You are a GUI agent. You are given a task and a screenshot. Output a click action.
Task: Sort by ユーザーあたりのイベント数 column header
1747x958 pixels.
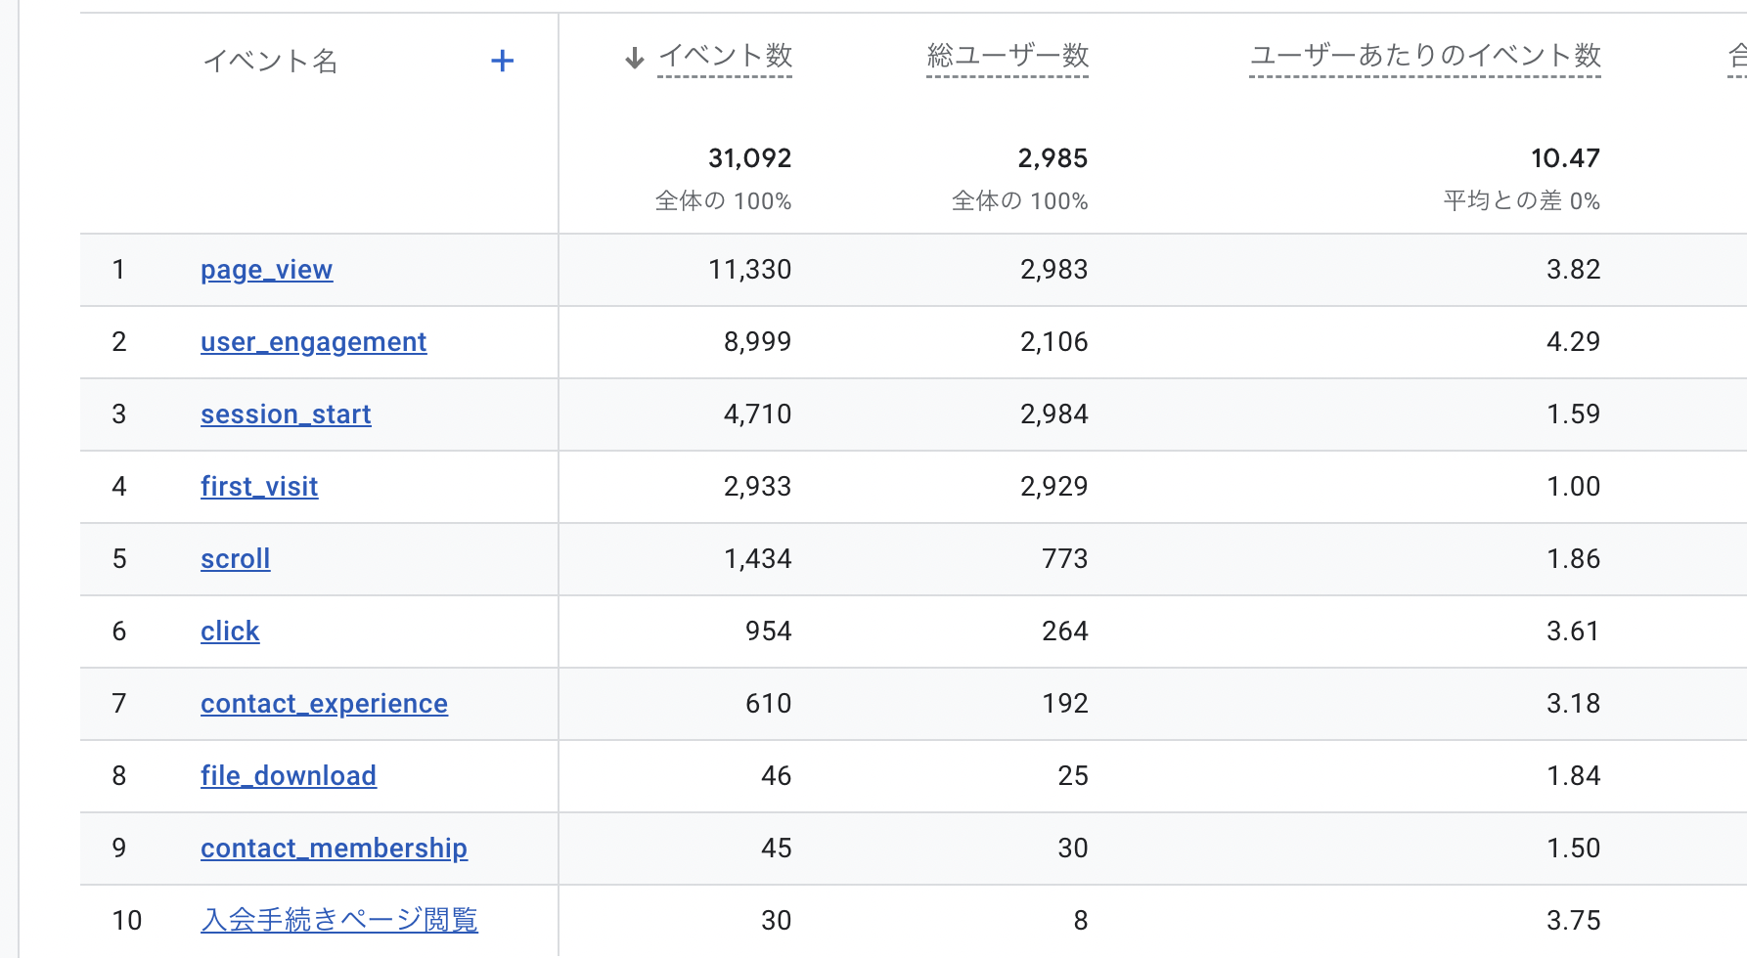tap(1424, 56)
